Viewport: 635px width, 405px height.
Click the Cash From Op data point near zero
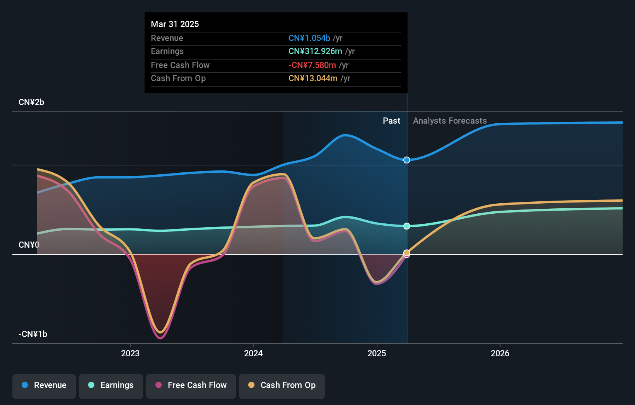407,253
